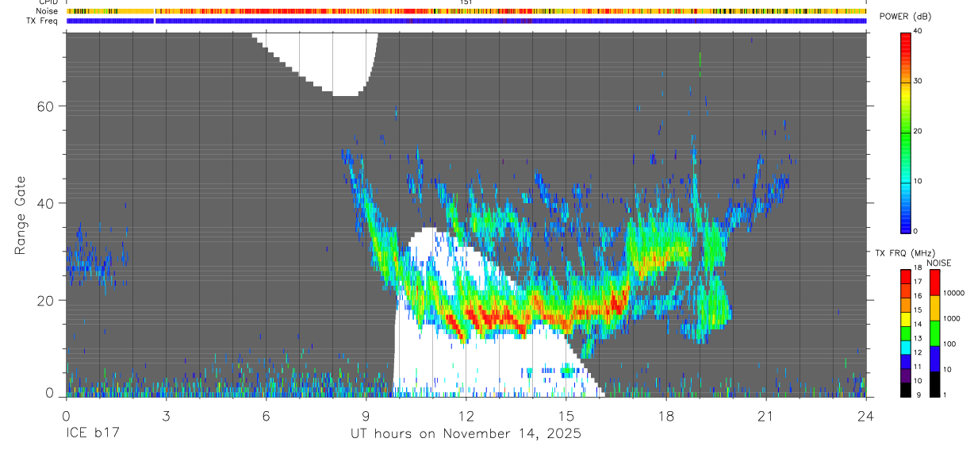
Task: Click the 21 tick on UT hours axis
Action: [766, 416]
